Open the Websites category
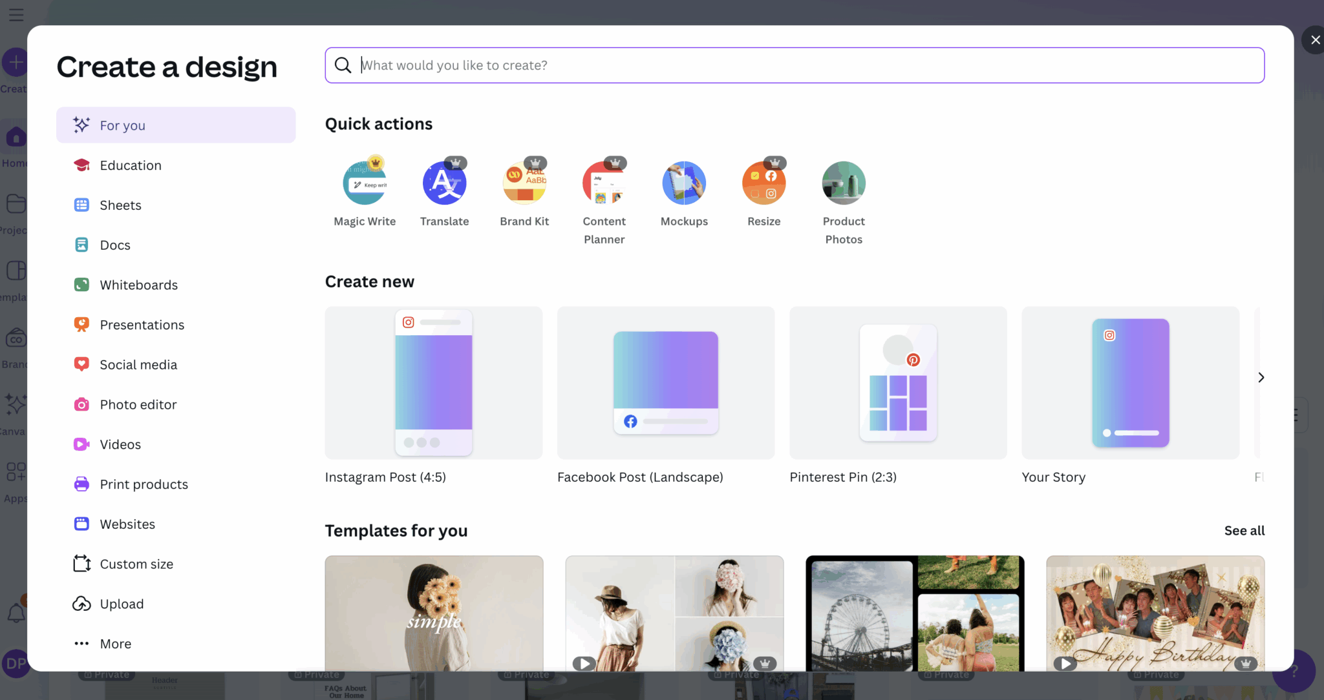This screenshot has width=1324, height=700. click(176, 524)
